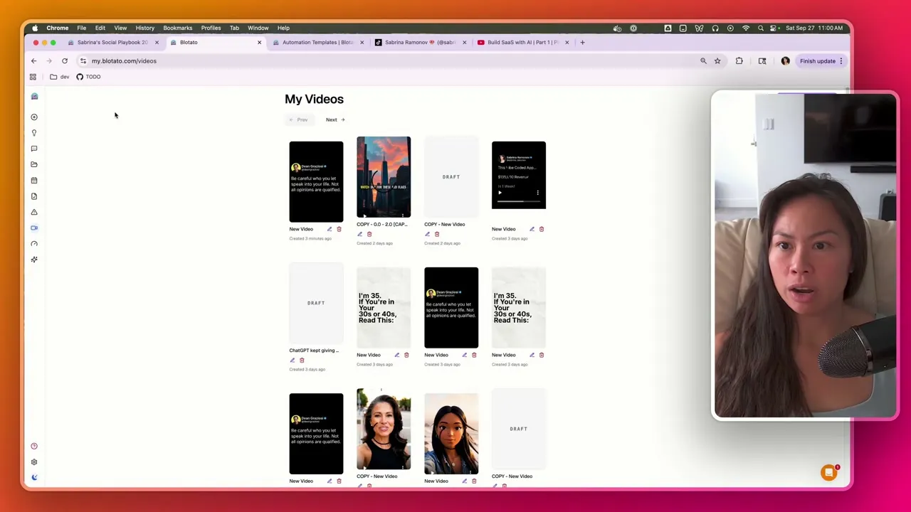This screenshot has width=911, height=512.
Task: Open the new tab plus button
Action: click(x=582, y=43)
